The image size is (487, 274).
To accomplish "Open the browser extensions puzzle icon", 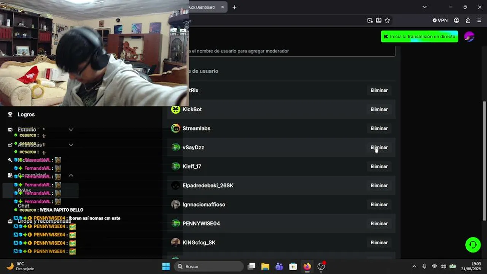I will [468, 21].
